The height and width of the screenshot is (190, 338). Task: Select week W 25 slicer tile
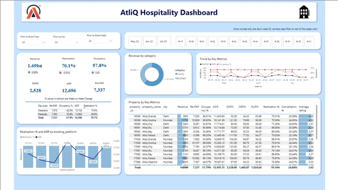click(245, 41)
